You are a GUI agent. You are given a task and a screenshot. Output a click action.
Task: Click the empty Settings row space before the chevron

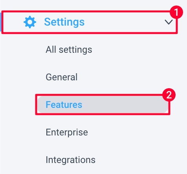coord(125,22)
